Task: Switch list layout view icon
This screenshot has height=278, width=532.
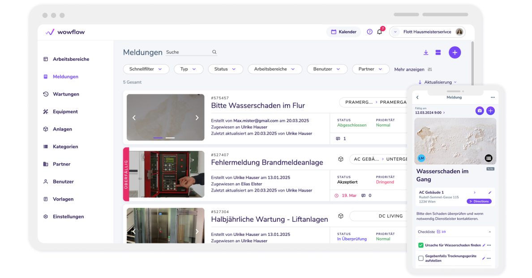Action: 438,52
